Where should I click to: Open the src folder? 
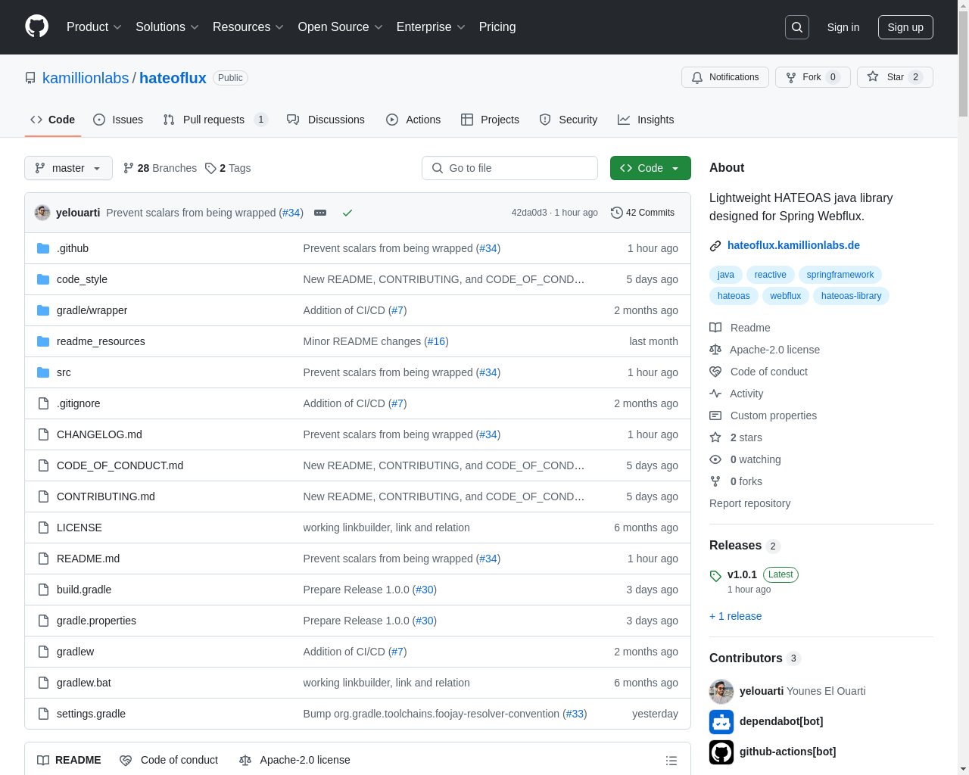(x=64, y=372)
